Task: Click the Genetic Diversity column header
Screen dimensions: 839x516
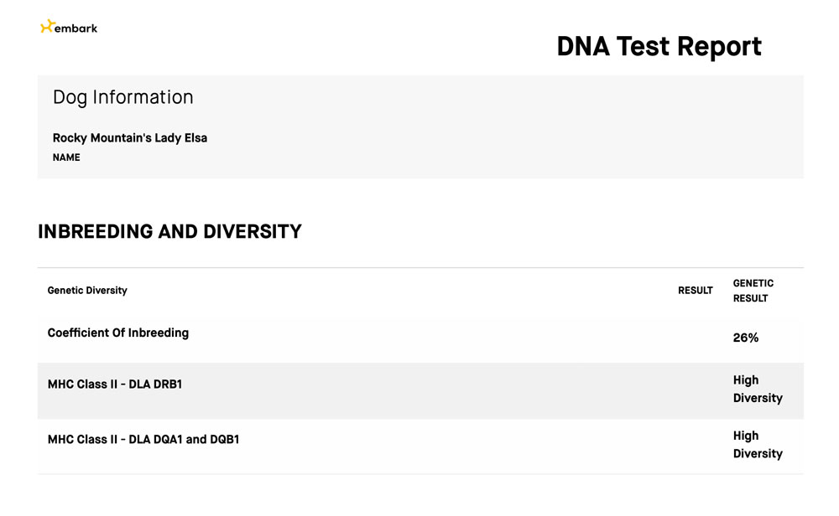Action: (x=87, y=291)
